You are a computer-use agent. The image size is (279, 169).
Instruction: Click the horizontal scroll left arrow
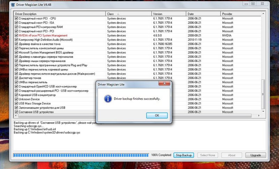(16, 115)
